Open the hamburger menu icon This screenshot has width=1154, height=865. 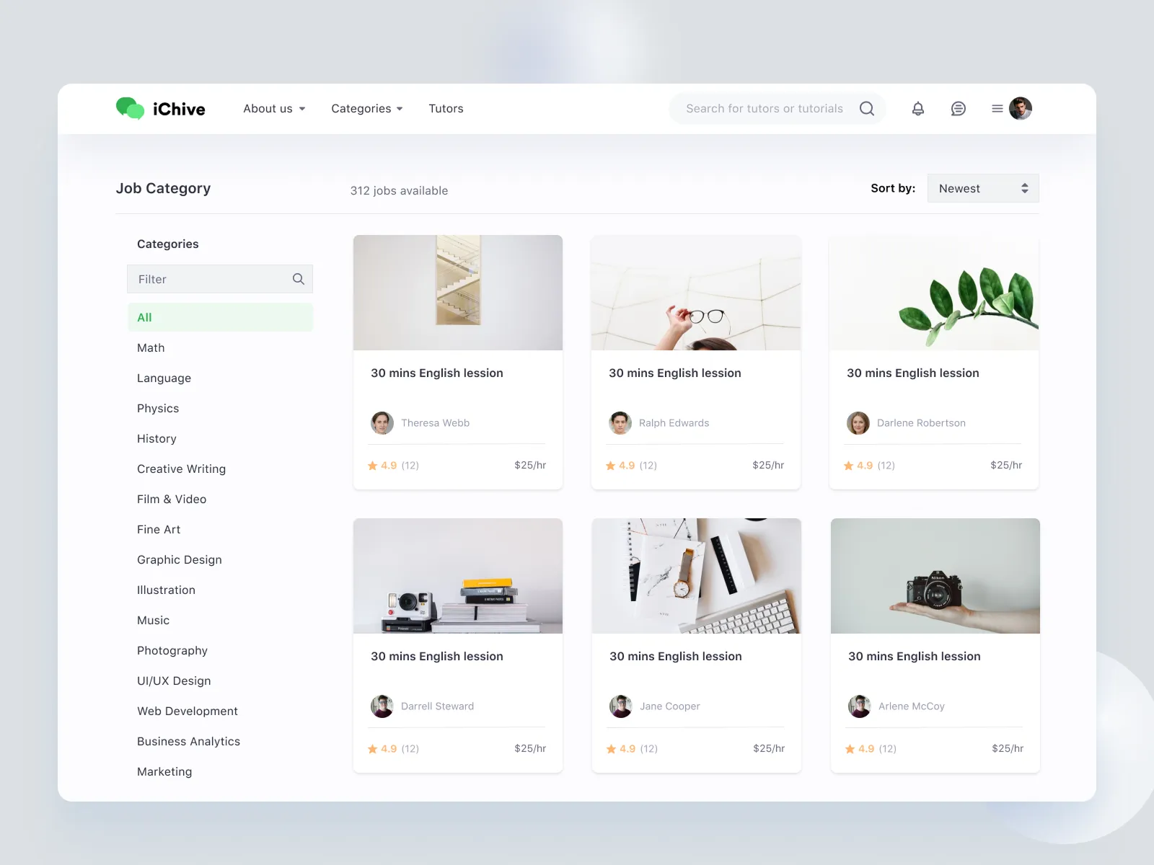[x=997, y=109]
